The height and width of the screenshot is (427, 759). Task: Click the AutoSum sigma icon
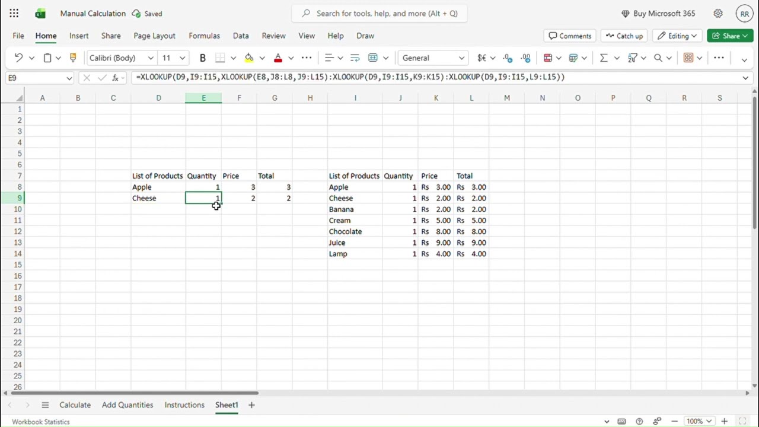[x=604, y=58]
